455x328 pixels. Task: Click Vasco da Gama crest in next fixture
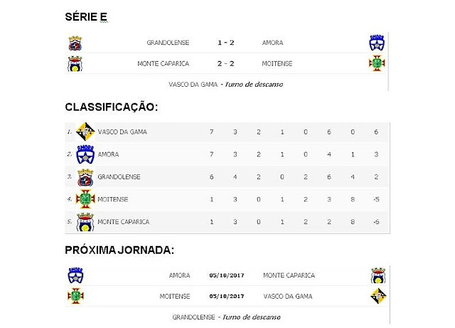point(378,296)
